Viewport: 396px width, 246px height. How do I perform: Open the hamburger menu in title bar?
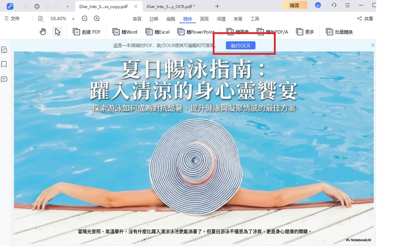tap(347, 5)
